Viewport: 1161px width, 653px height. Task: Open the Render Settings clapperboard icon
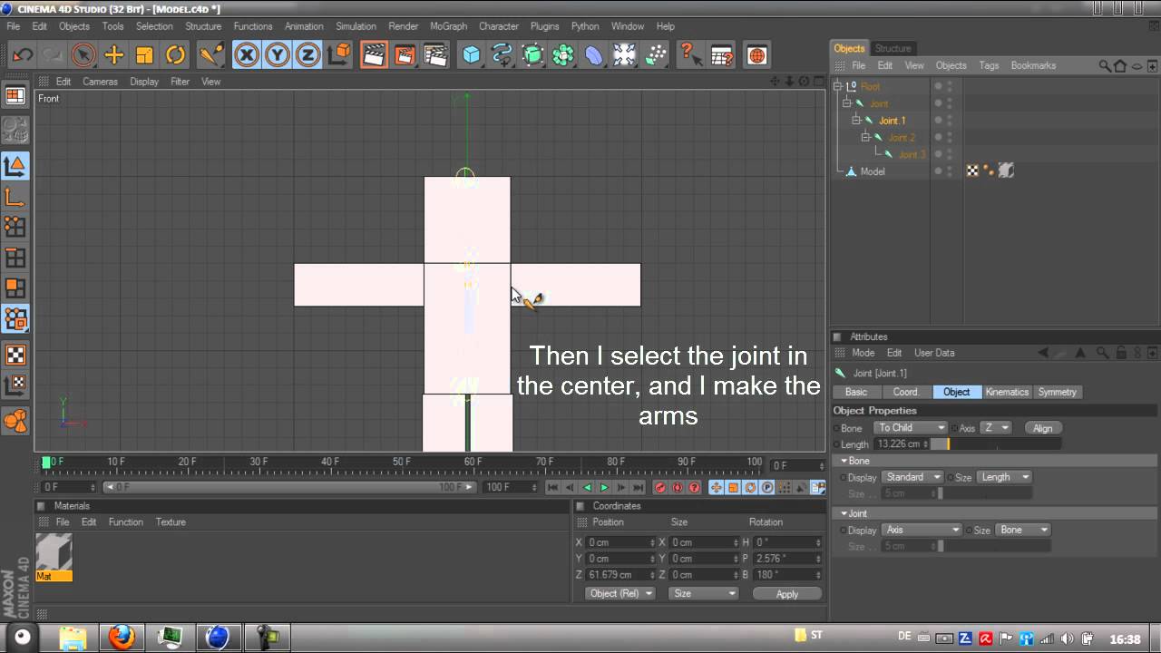[435, 55]
